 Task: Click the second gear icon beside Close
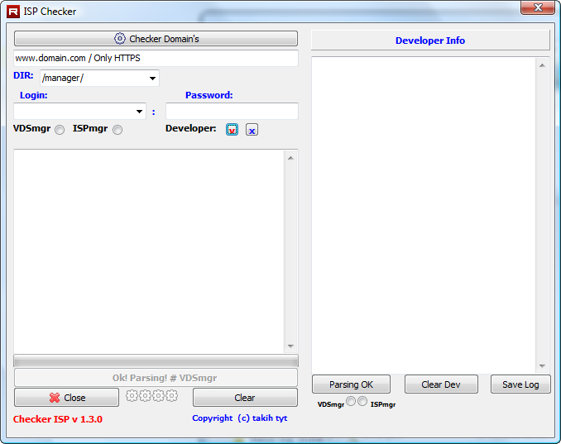[x=145, y=396]
